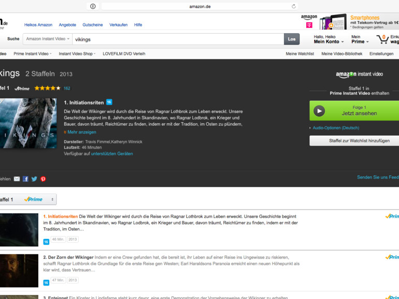The image size is (399, 299).
Task: Expand the Mein Prime menu
Action: click(360, 39)
